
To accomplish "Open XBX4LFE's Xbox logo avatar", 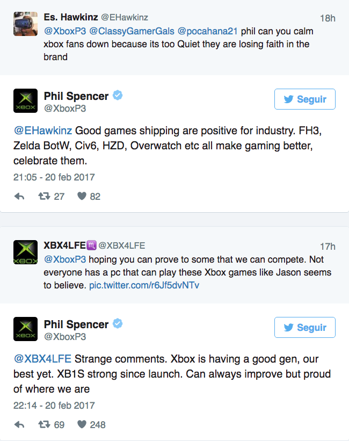I will [25, 252].
